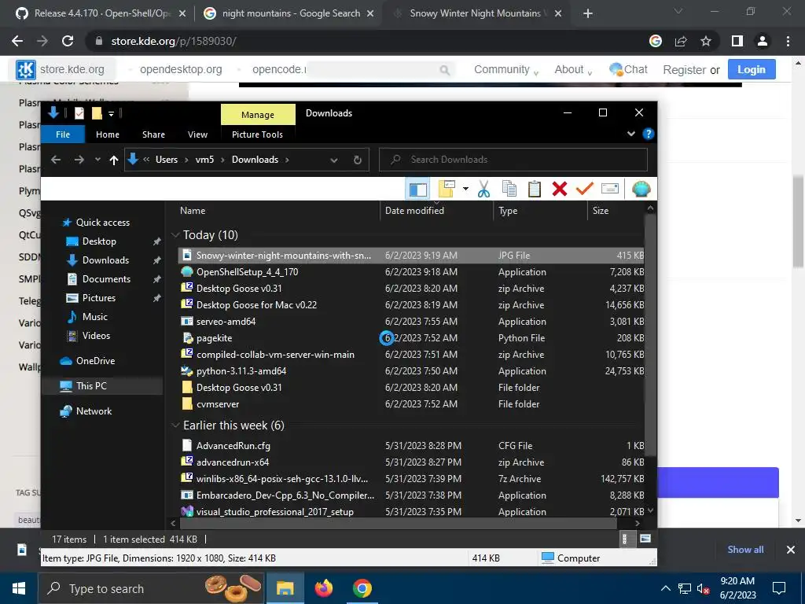Click the folder options toolbar icon
This screenshot has width=805, height=604.
click(x=447, y=189)
